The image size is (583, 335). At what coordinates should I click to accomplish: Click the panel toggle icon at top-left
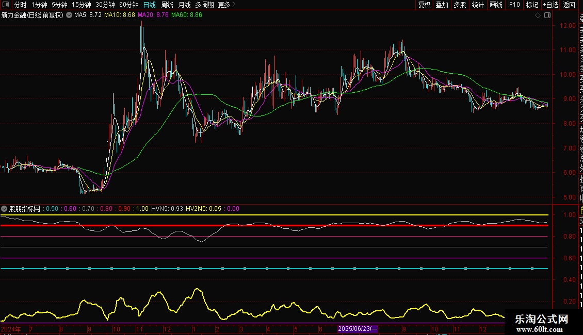pos(5,5)
